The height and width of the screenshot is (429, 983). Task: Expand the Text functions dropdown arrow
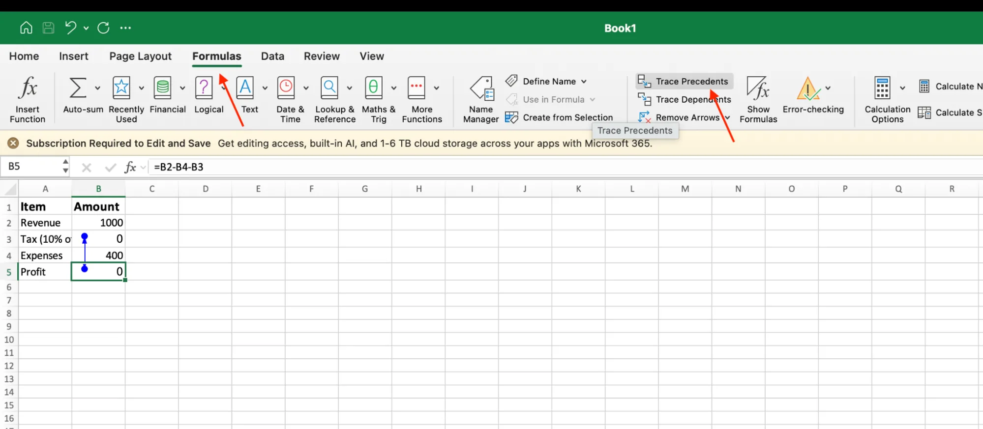[x=265, y=88]
